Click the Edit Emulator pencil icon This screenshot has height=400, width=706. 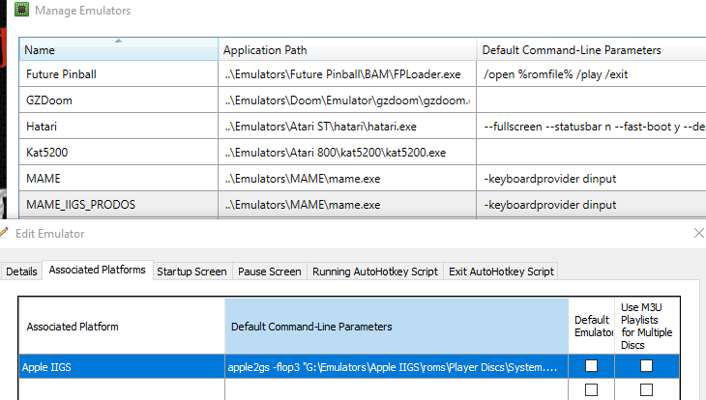coord(4,233)
